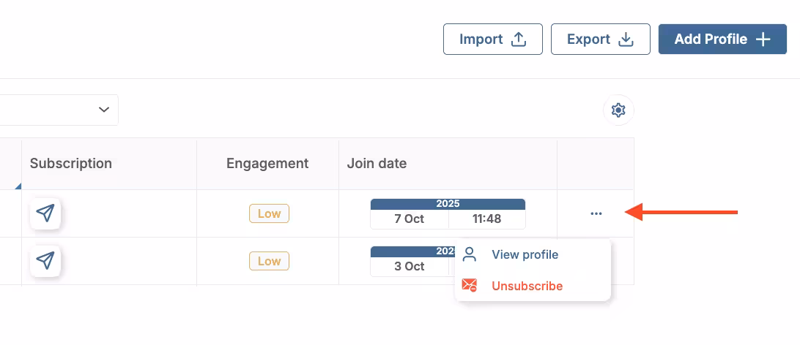The image size is (800, 345).
Task: Click the paper plane icon in the 3 Oct row
Action: pos(45,261)
